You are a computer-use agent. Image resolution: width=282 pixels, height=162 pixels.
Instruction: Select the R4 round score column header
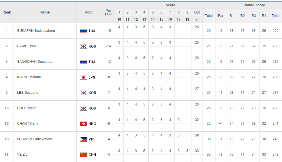(x=264, y=16)
